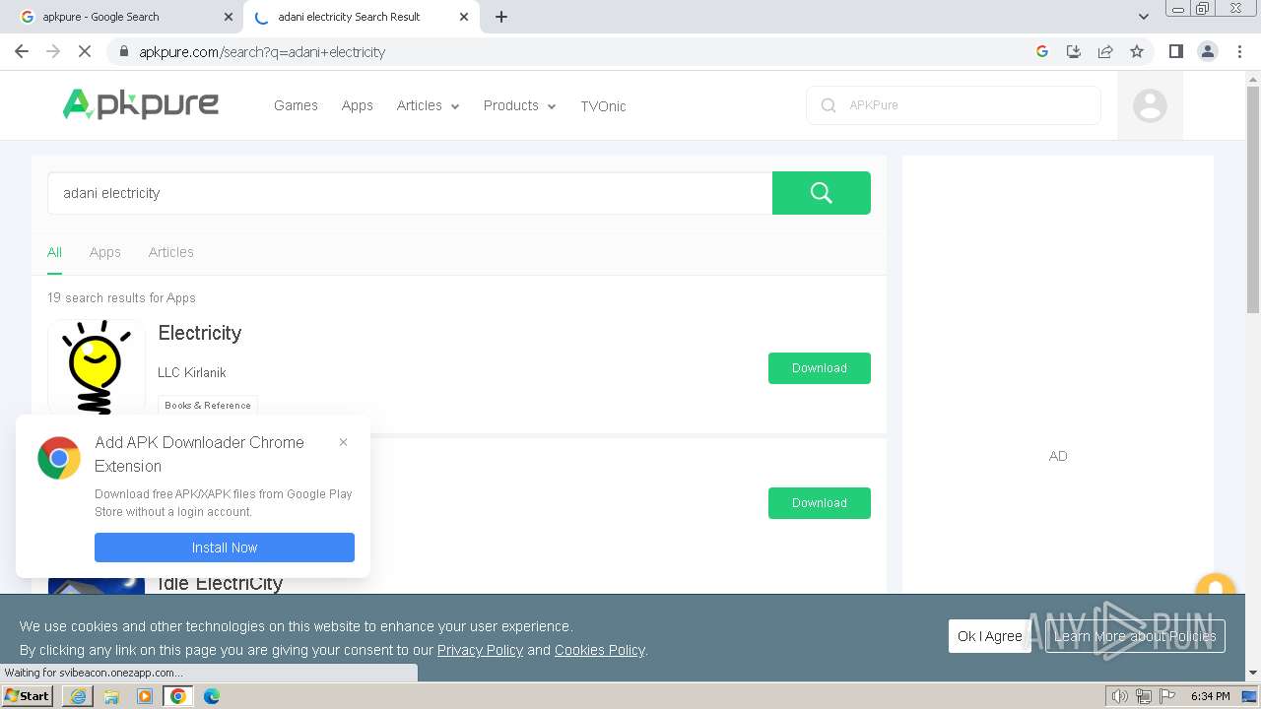The width and height of the screenshot is (1261, 709).
Task: Expand the Products dropdown menu
Action: [x=519, y=105]
